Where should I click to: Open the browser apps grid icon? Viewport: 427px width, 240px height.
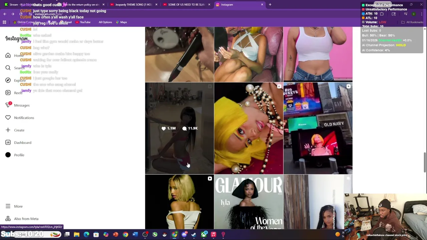pyautogui.click(x=4, y=22)
